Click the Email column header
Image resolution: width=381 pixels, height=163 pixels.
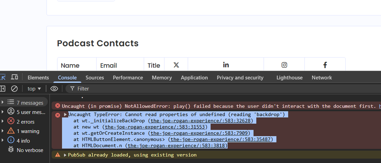pyautogui.click(x=108, y=65)
